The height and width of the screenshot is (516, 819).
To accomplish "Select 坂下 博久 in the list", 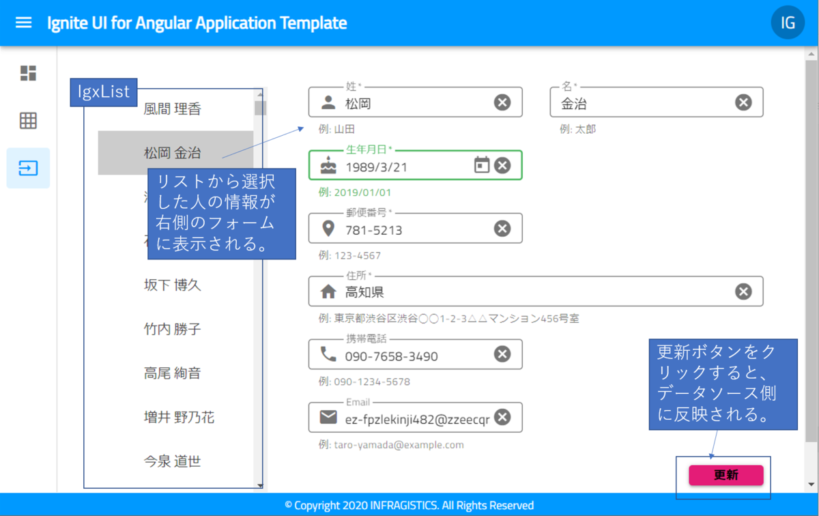I will click(175, 285).
